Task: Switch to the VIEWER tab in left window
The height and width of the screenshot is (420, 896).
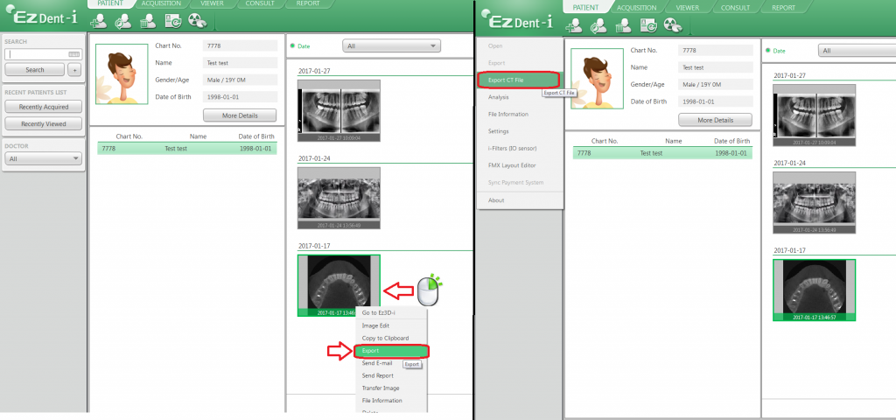Action: click(x=212, y=3)
